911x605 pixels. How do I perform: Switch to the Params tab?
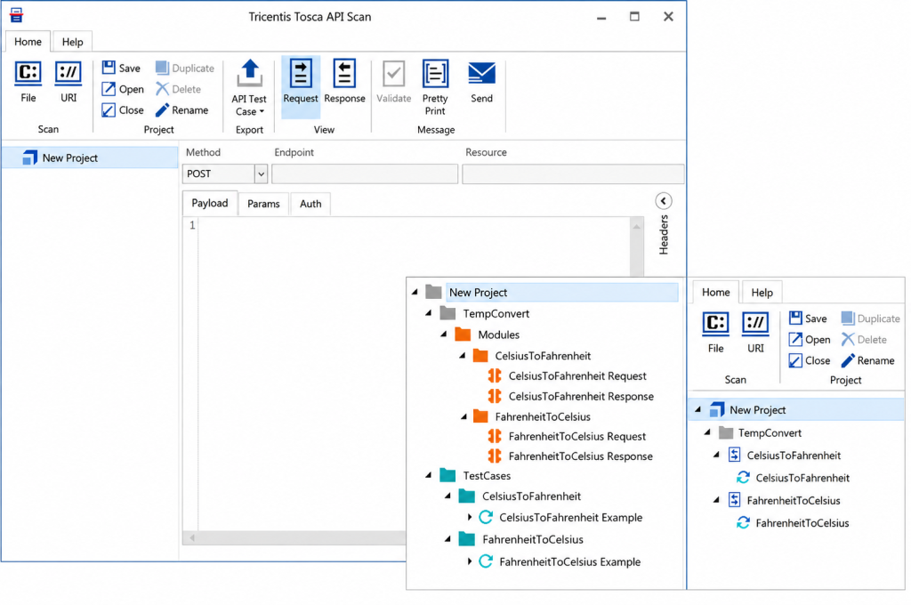[x=263, y=204]
